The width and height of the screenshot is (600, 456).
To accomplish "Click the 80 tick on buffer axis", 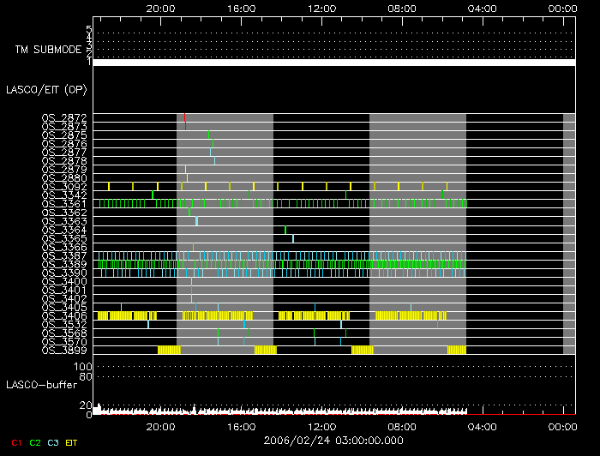I will click(86, 377).
